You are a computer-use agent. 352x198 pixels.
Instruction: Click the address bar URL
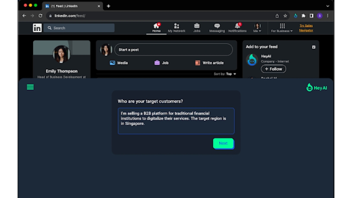pos(70,16)
